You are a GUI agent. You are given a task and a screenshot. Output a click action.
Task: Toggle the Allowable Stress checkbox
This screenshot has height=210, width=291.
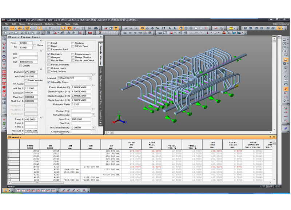tap(49, 82)
